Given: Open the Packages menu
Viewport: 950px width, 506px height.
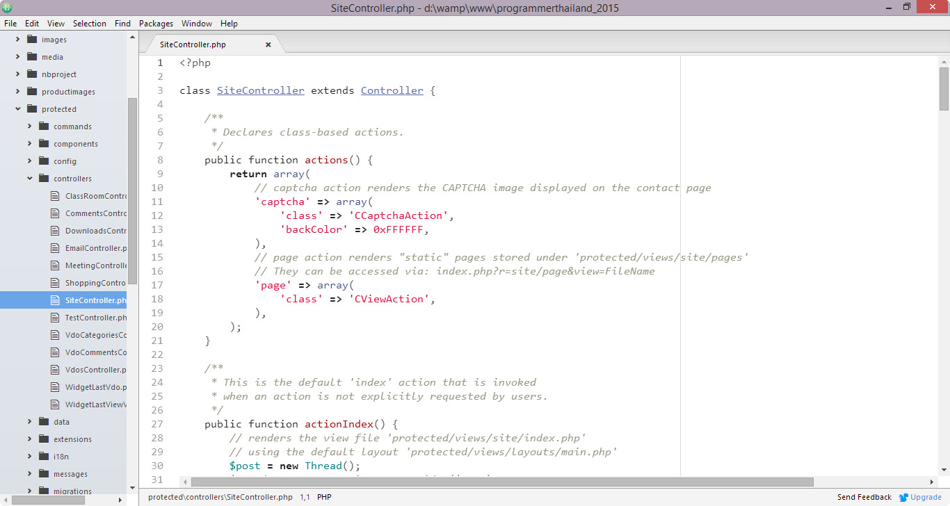Looking at the screenshot, I should [x=156, y=23].
